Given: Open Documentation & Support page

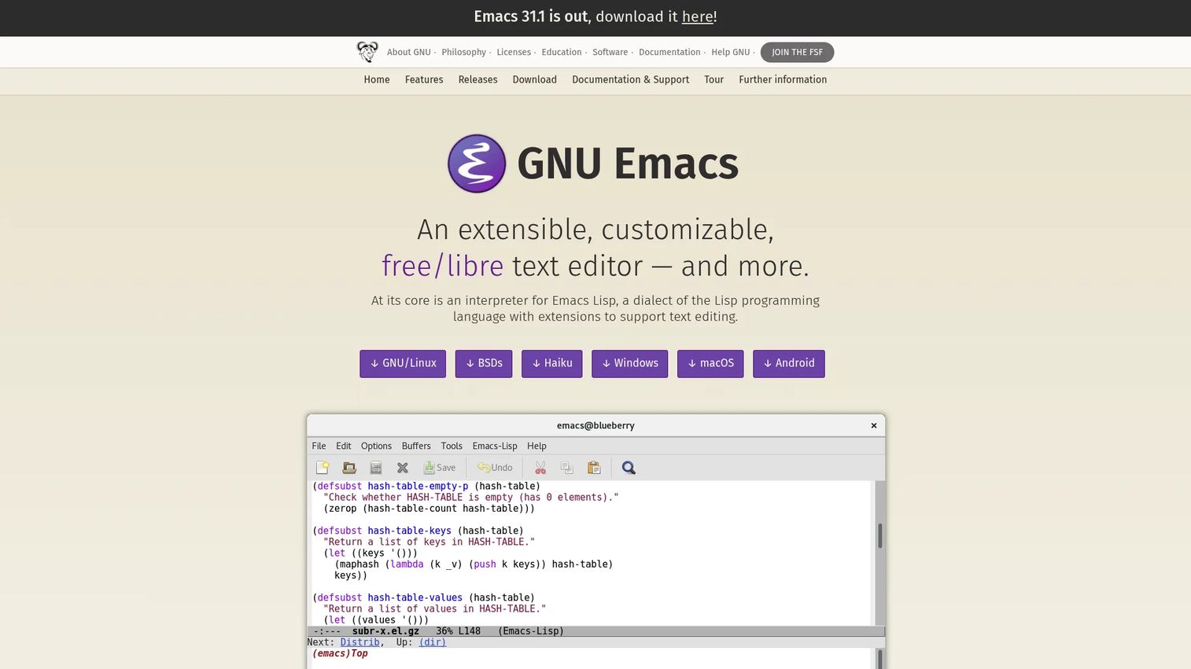Looking at the screenshot, I should coord(630,79).
